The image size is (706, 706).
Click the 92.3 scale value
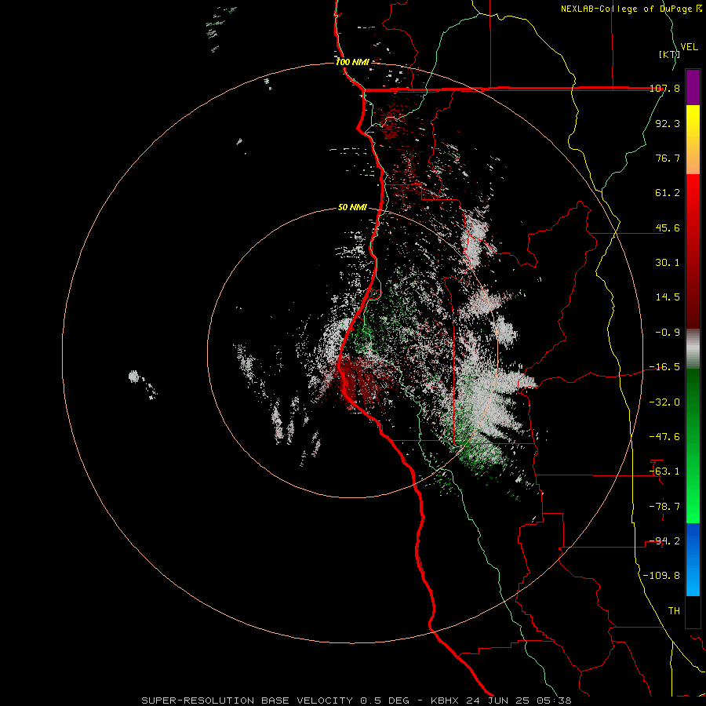[x=668, y=123]
